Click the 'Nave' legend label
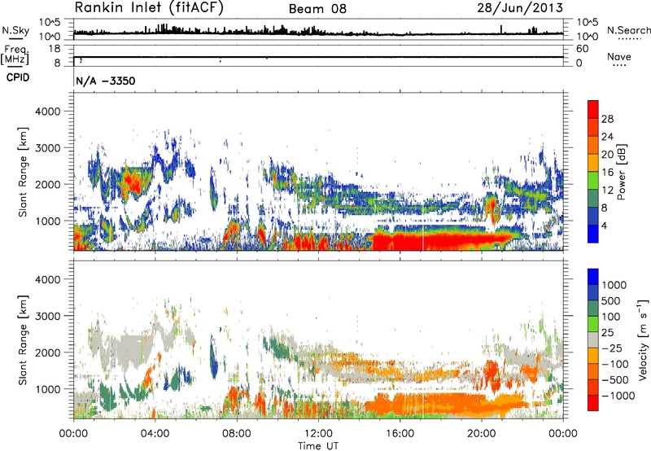The width and height of the screenshot is (651, 451). point(619,57)
